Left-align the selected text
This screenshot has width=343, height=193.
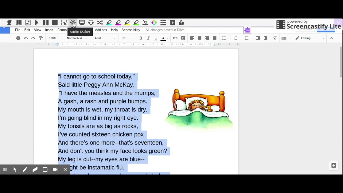click(x=192, y=38)
